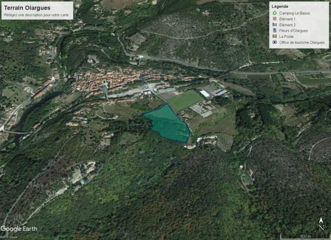Click the Google Earth logo
Screen dimensions: 331x240
tap(19, 228)
